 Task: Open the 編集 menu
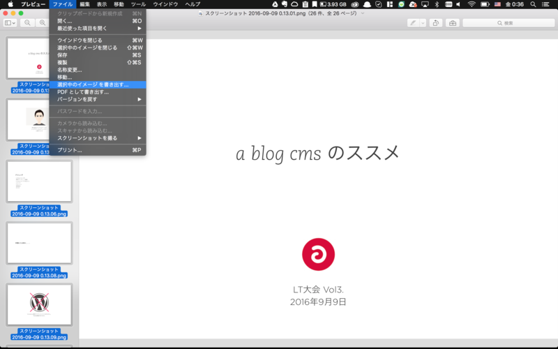(x=84, y=4)
